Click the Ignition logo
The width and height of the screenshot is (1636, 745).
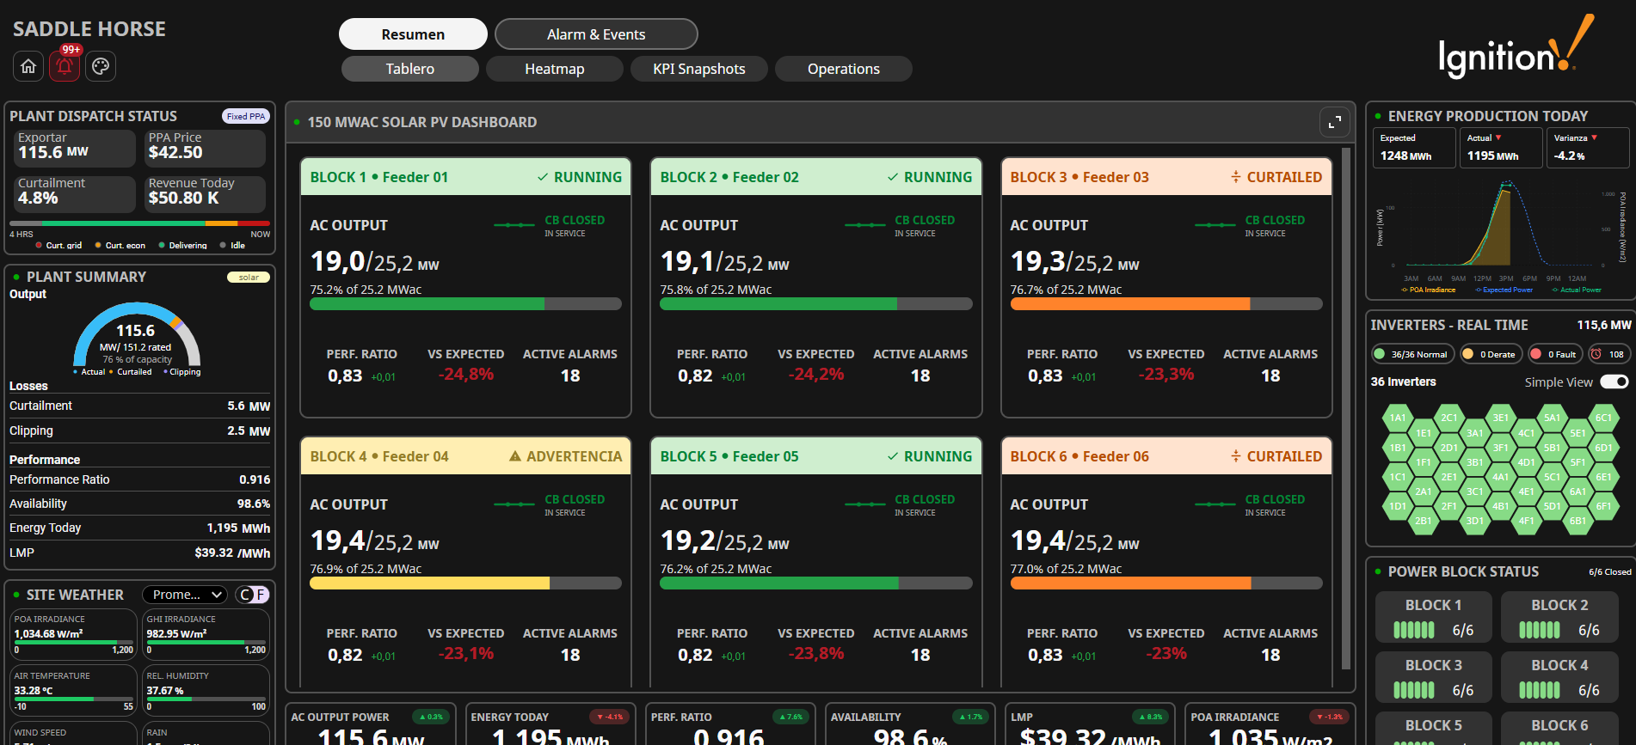coord(1516,47)
